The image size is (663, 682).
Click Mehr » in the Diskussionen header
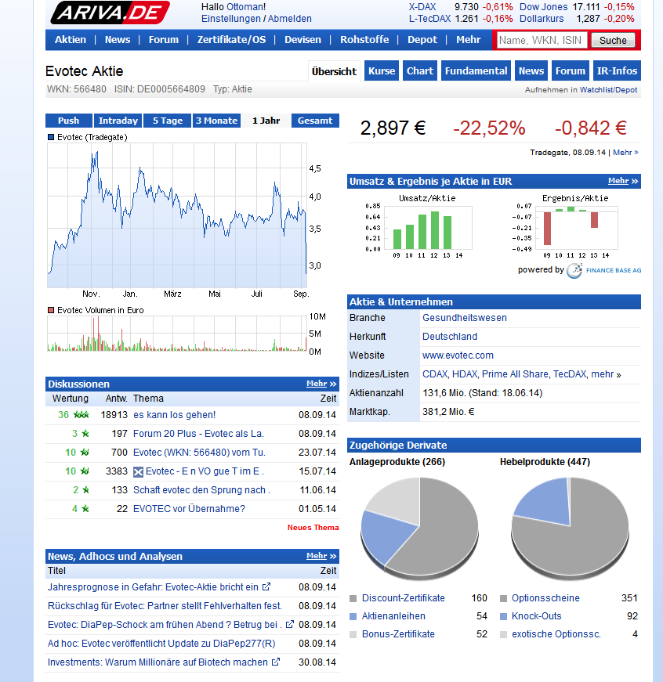pyautogui.click(x=321, y=384)
